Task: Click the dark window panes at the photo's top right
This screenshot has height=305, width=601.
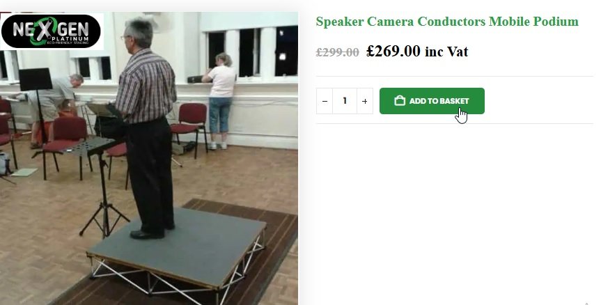Action: point(253,52)
